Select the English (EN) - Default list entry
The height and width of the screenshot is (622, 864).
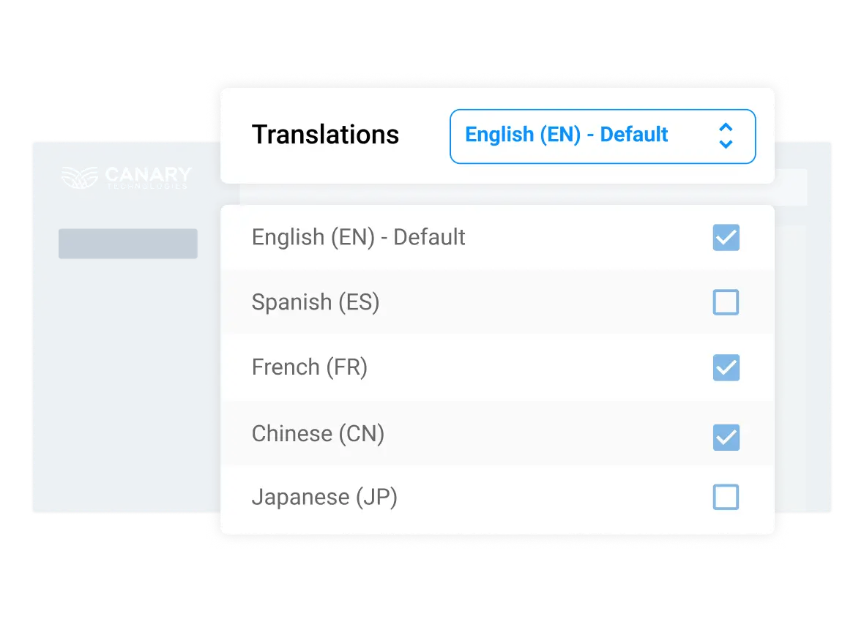(358, 237)
